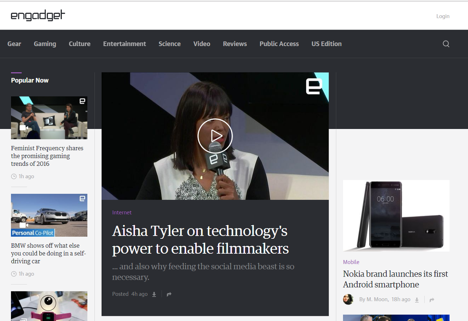Play the Aisha Tyler video
The width and height of the screenshot is (468, 321).
tap(215, 136)
